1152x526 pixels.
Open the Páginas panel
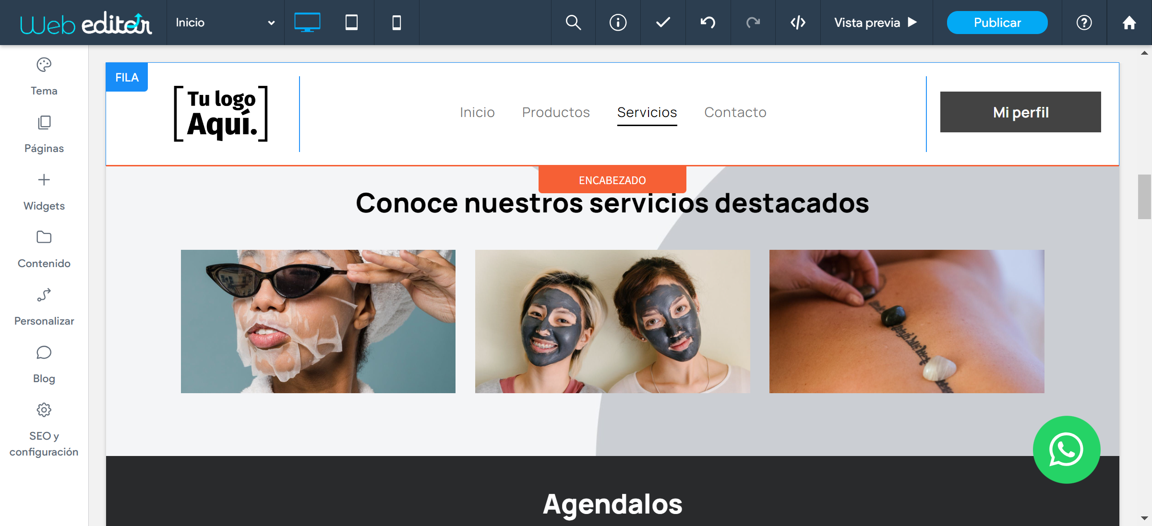pyautogui.click(x=44, y=134)
